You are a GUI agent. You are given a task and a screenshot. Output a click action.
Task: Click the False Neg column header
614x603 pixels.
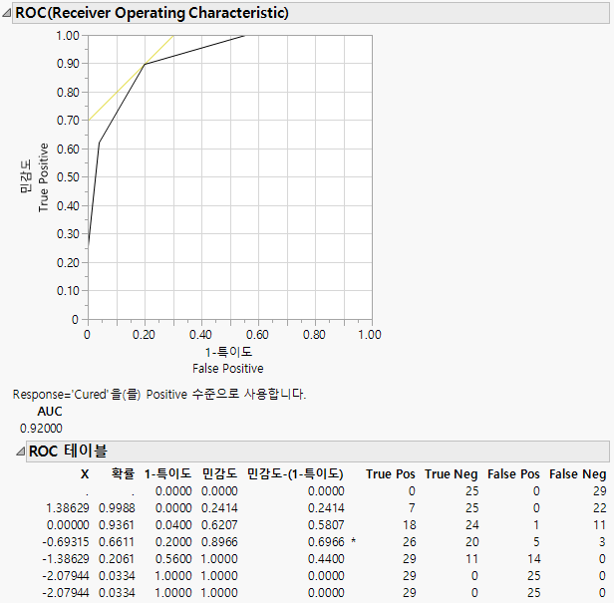pyautogui.click(x=577, y=474)
